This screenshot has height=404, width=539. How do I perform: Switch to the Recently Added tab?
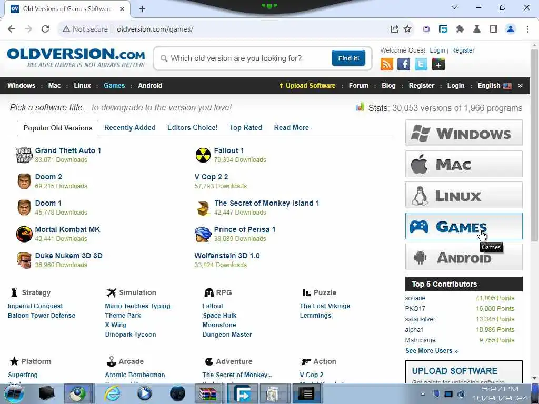(130, 127)
